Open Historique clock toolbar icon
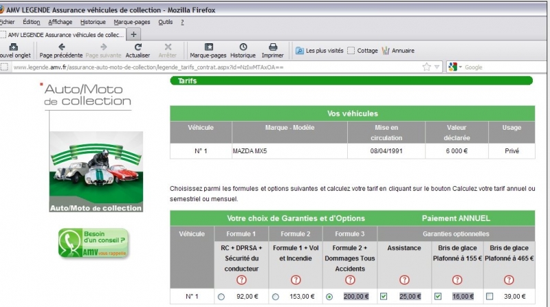The width and height of the screenshot is (550, 307). click(x=243, y=47)
